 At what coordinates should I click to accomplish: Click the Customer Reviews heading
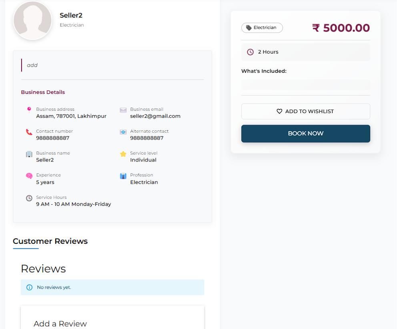pyautogui.click(x=50, y=241)
